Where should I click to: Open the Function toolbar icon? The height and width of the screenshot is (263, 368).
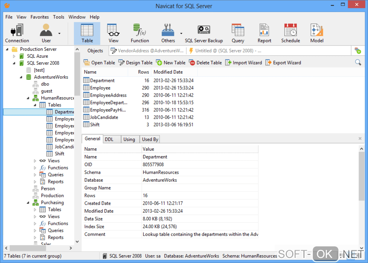(140, 33)
